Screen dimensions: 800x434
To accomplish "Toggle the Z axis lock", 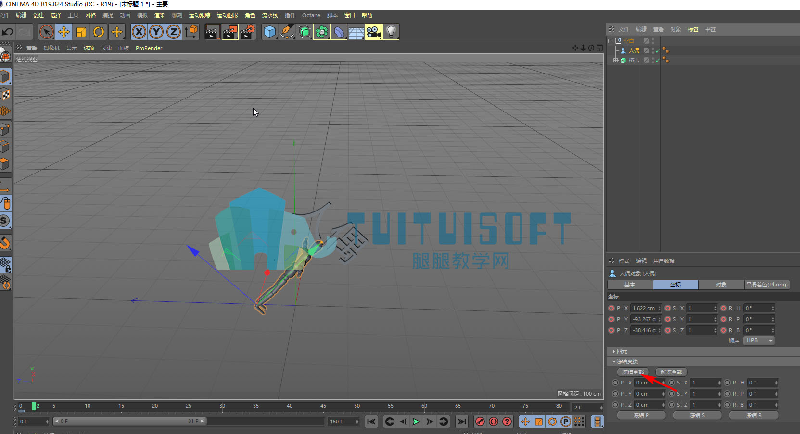I will coord(174,32).
